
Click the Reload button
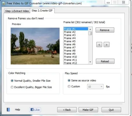pyautogui.click(x=105, y=61)
